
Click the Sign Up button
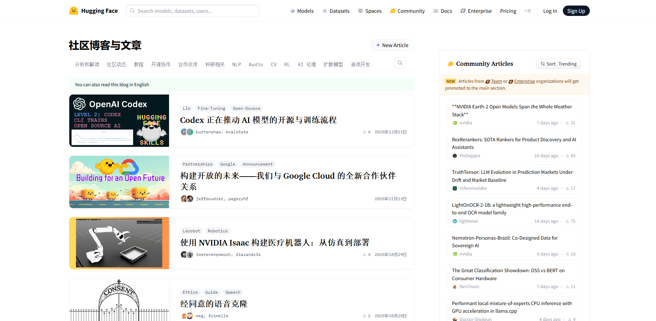[576, 11]
